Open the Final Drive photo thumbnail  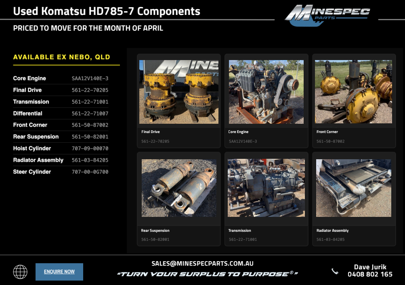point(178,92)
